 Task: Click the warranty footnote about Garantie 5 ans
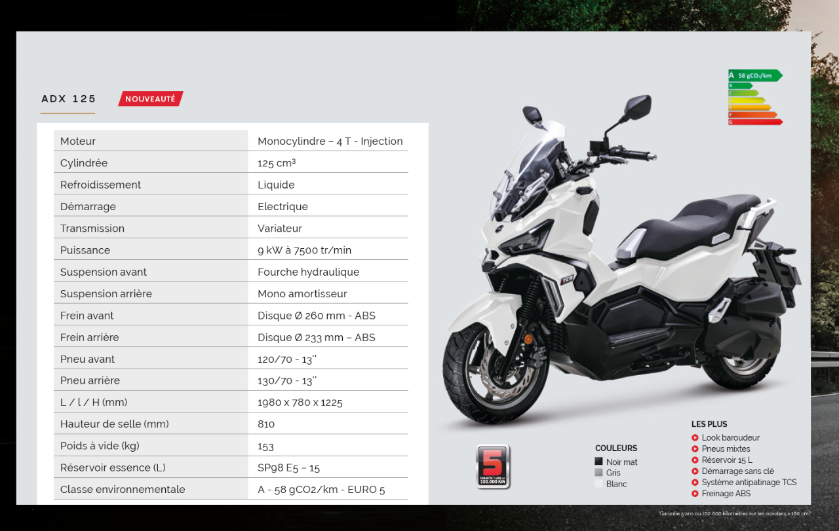click(x=733, y=513)
